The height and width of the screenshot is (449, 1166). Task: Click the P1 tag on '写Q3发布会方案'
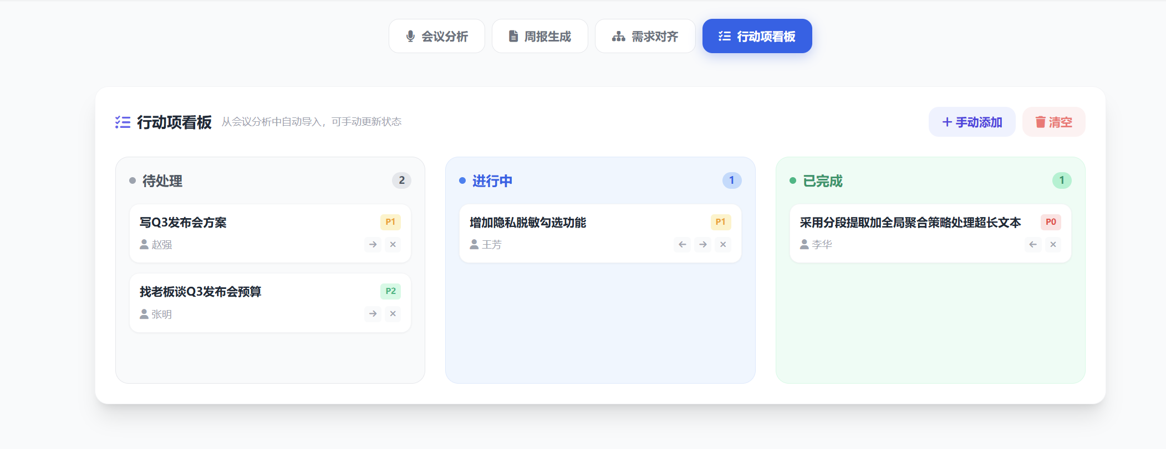pos(390,222)
